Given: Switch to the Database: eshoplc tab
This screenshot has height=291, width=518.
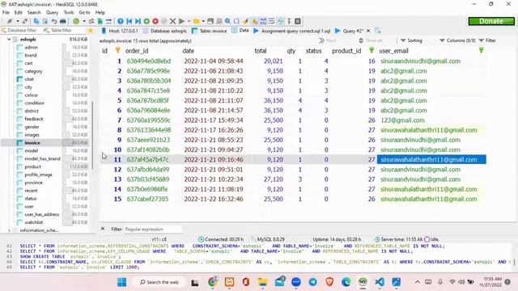Looking at the screenshot, I should (165, 31).
